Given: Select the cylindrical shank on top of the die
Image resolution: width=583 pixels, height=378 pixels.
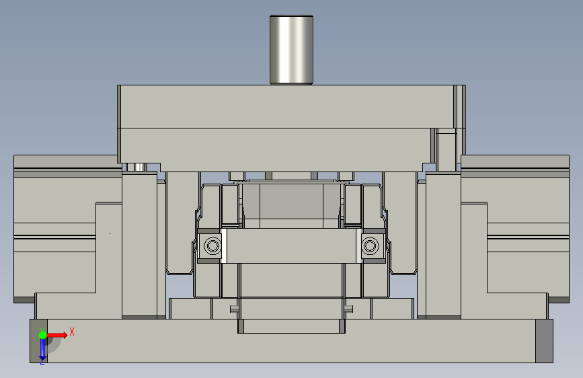Looking at the screenshot, I should (x=292, y=50).
